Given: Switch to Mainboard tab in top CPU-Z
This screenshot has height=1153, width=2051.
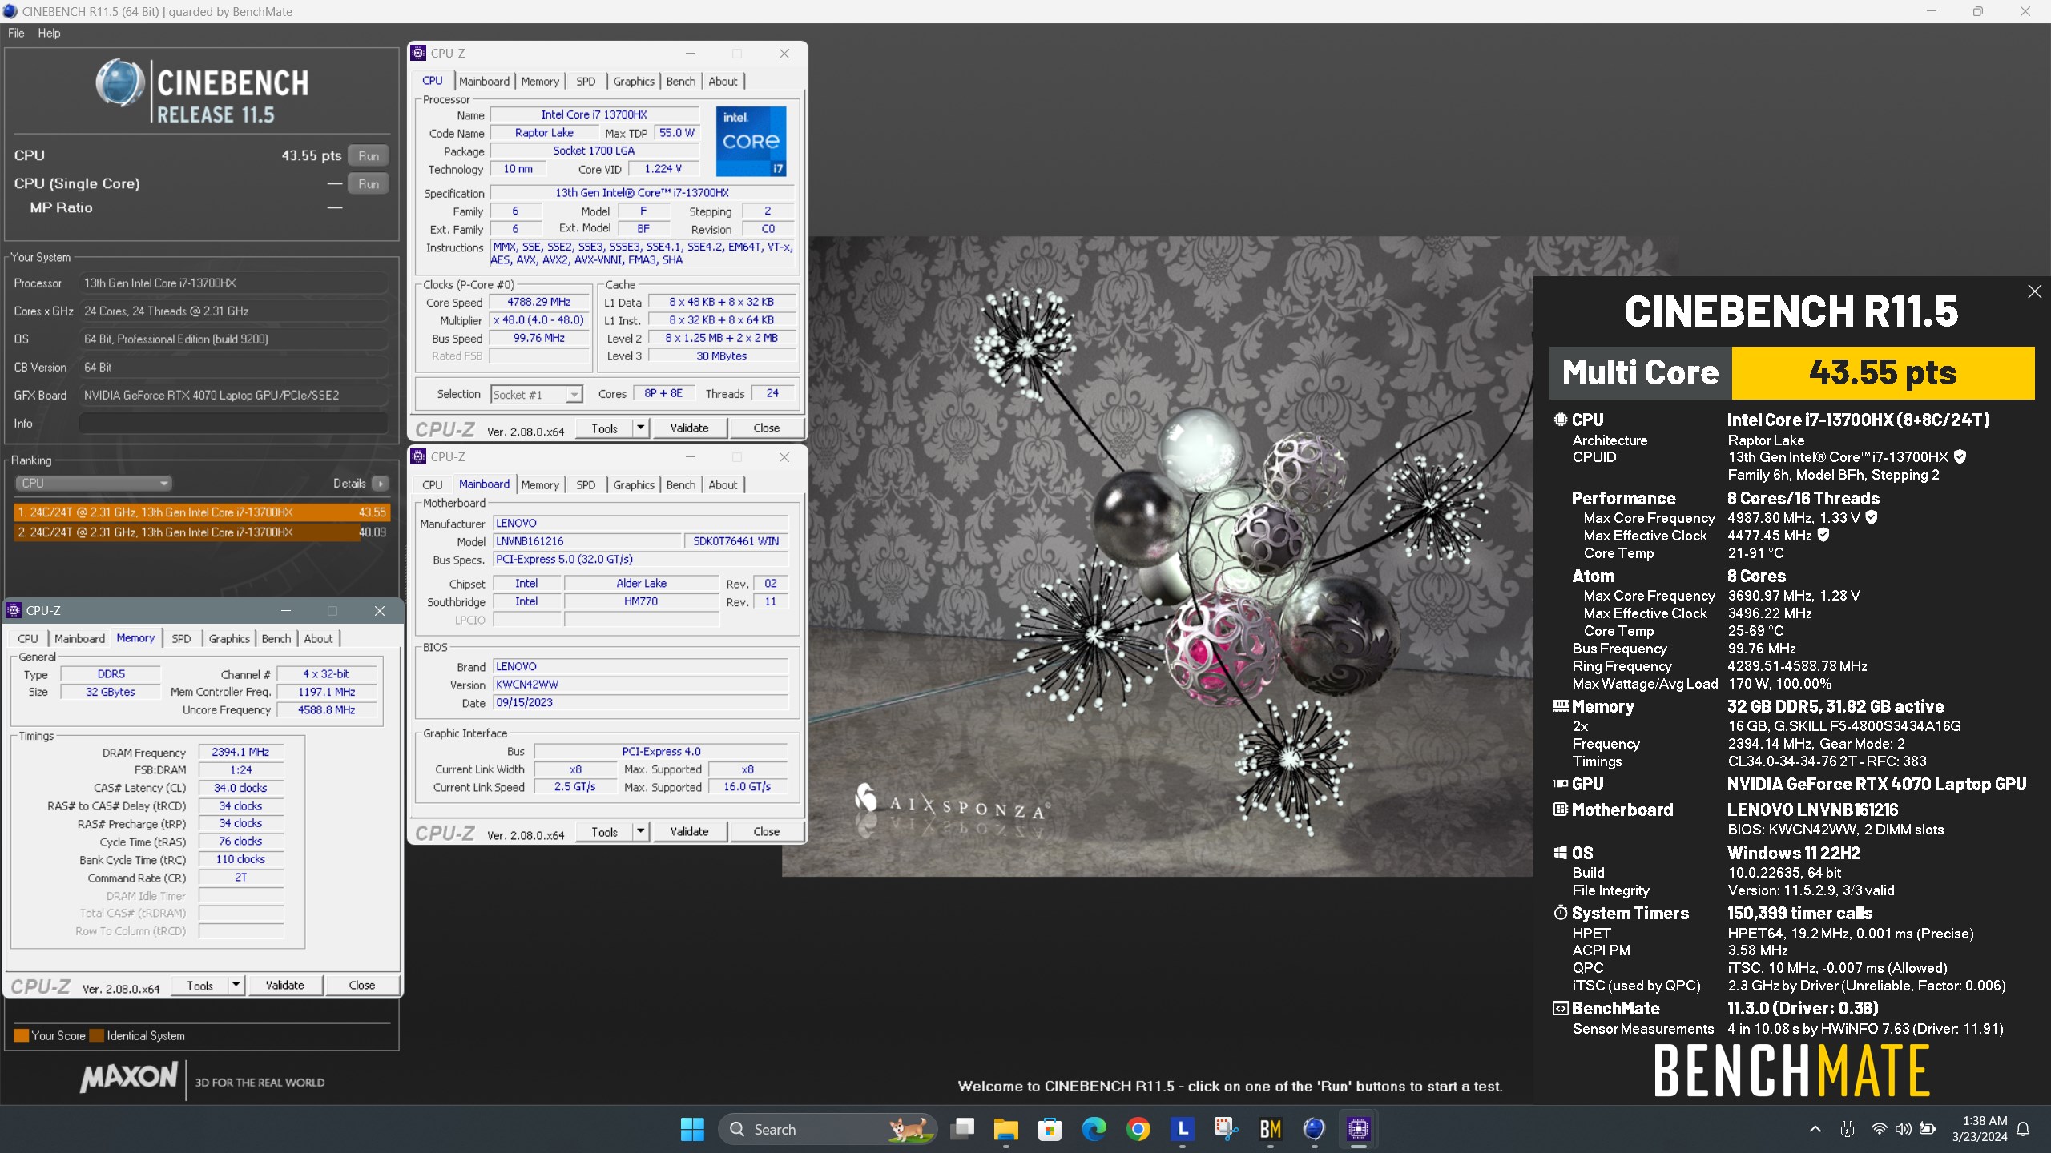Looking at the screenshot, I should [x=484, y=81].
